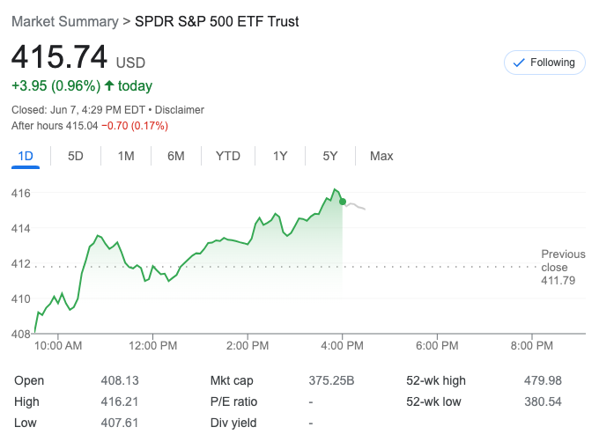Switch to the 1Y range tab
Screen dimensions: 599x442
coord(280,156)
